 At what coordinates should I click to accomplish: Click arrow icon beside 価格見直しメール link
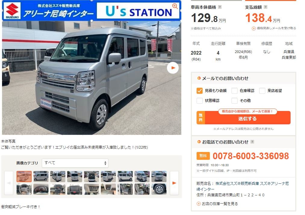coord(254,28)
